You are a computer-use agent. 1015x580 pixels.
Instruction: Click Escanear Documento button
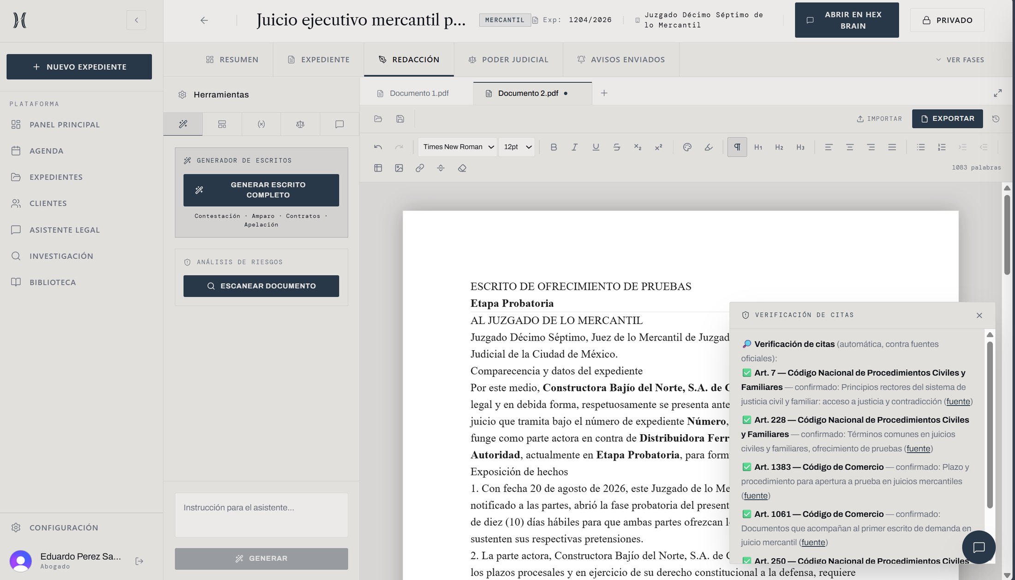click(261, 286)
